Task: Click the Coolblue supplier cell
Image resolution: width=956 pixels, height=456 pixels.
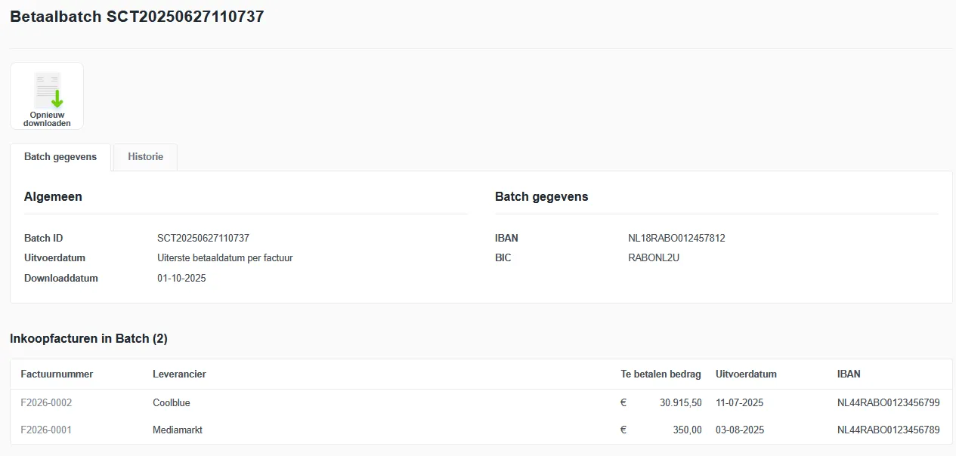Action: (x=172, y=403)
